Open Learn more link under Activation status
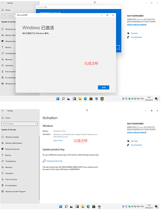The height and width of the screenshot is (210, 161). coord(58,140)
